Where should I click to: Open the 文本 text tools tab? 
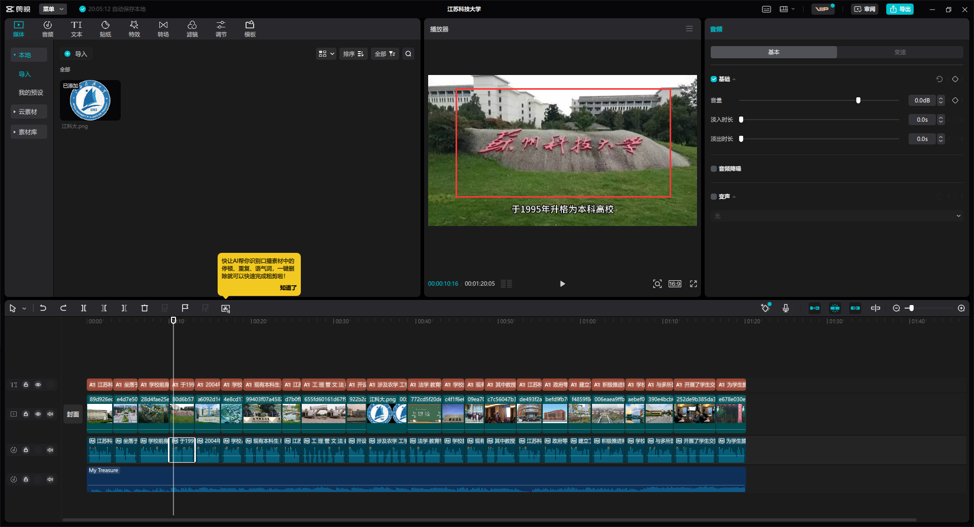click(x=77, y=29)
